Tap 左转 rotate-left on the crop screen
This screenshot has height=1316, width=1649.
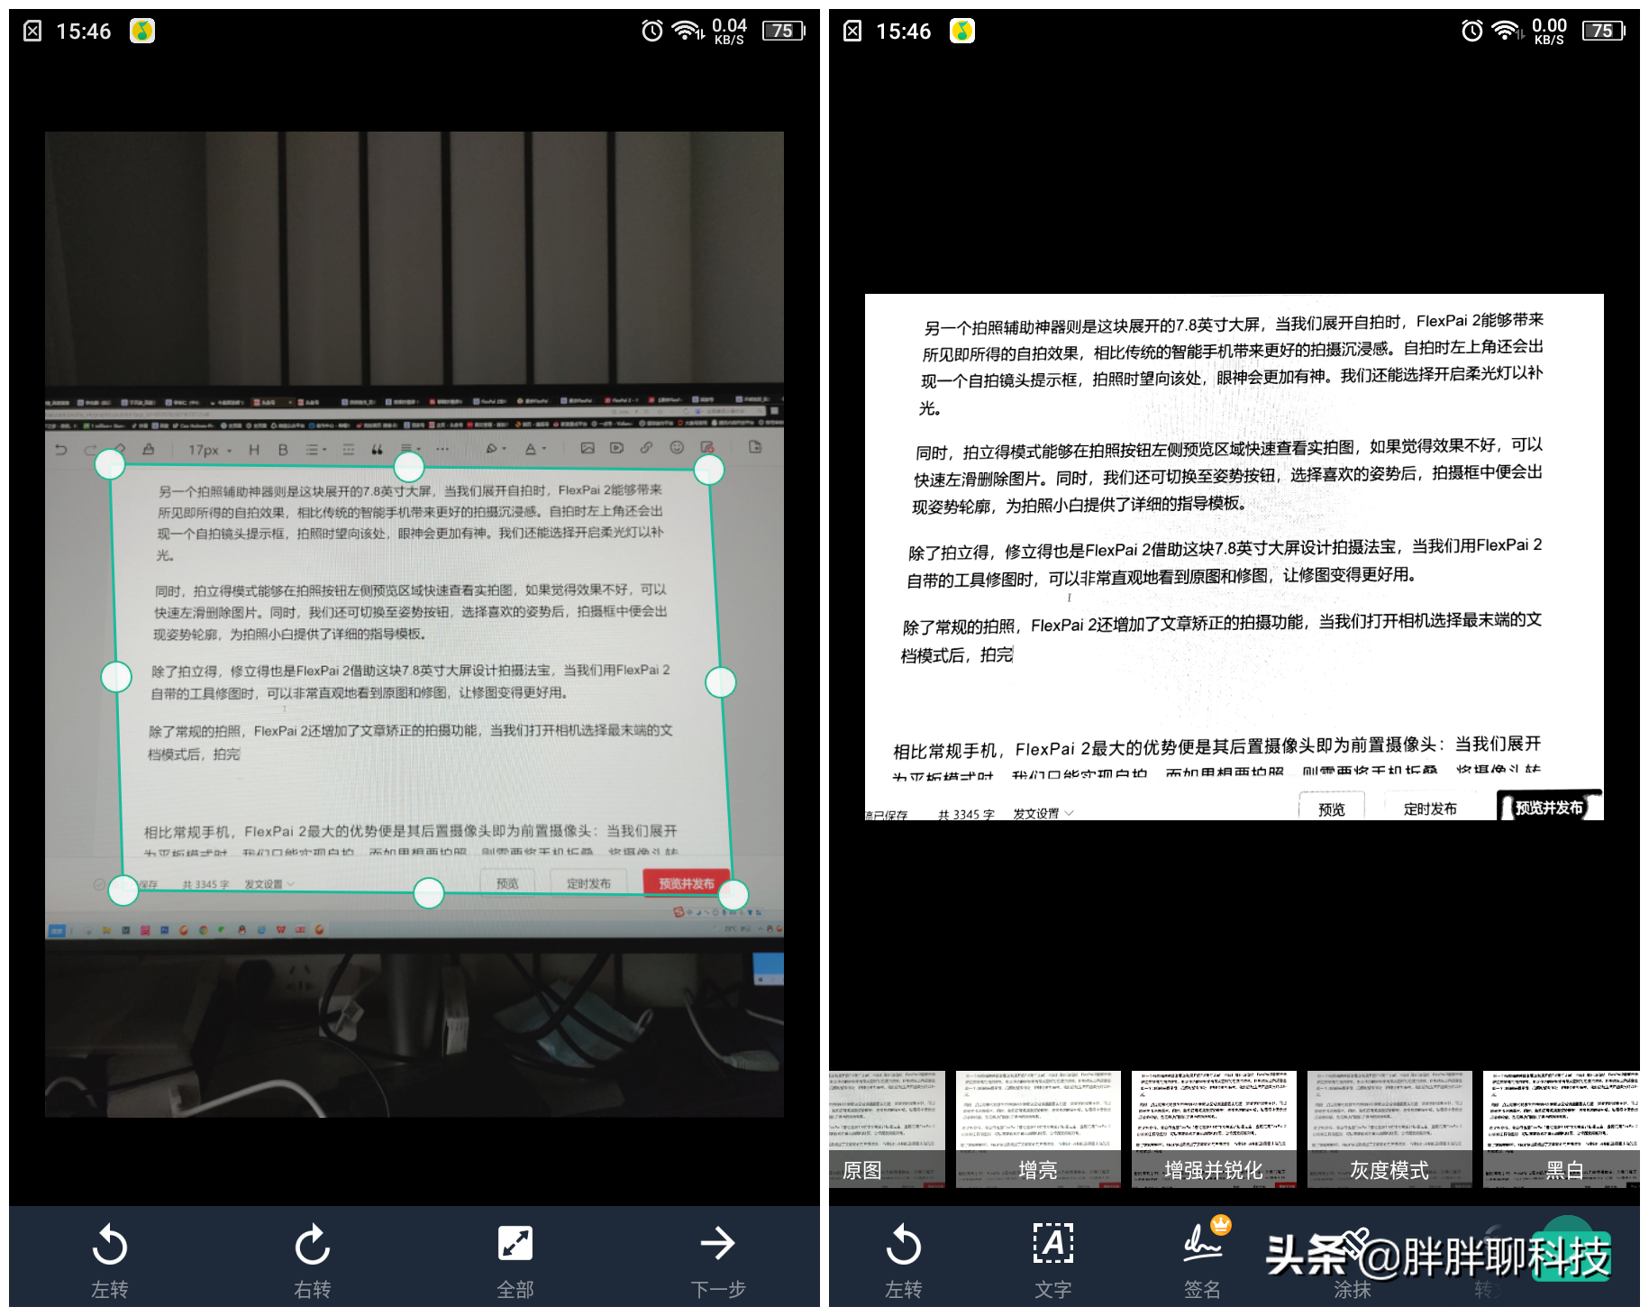point(110,1260)
